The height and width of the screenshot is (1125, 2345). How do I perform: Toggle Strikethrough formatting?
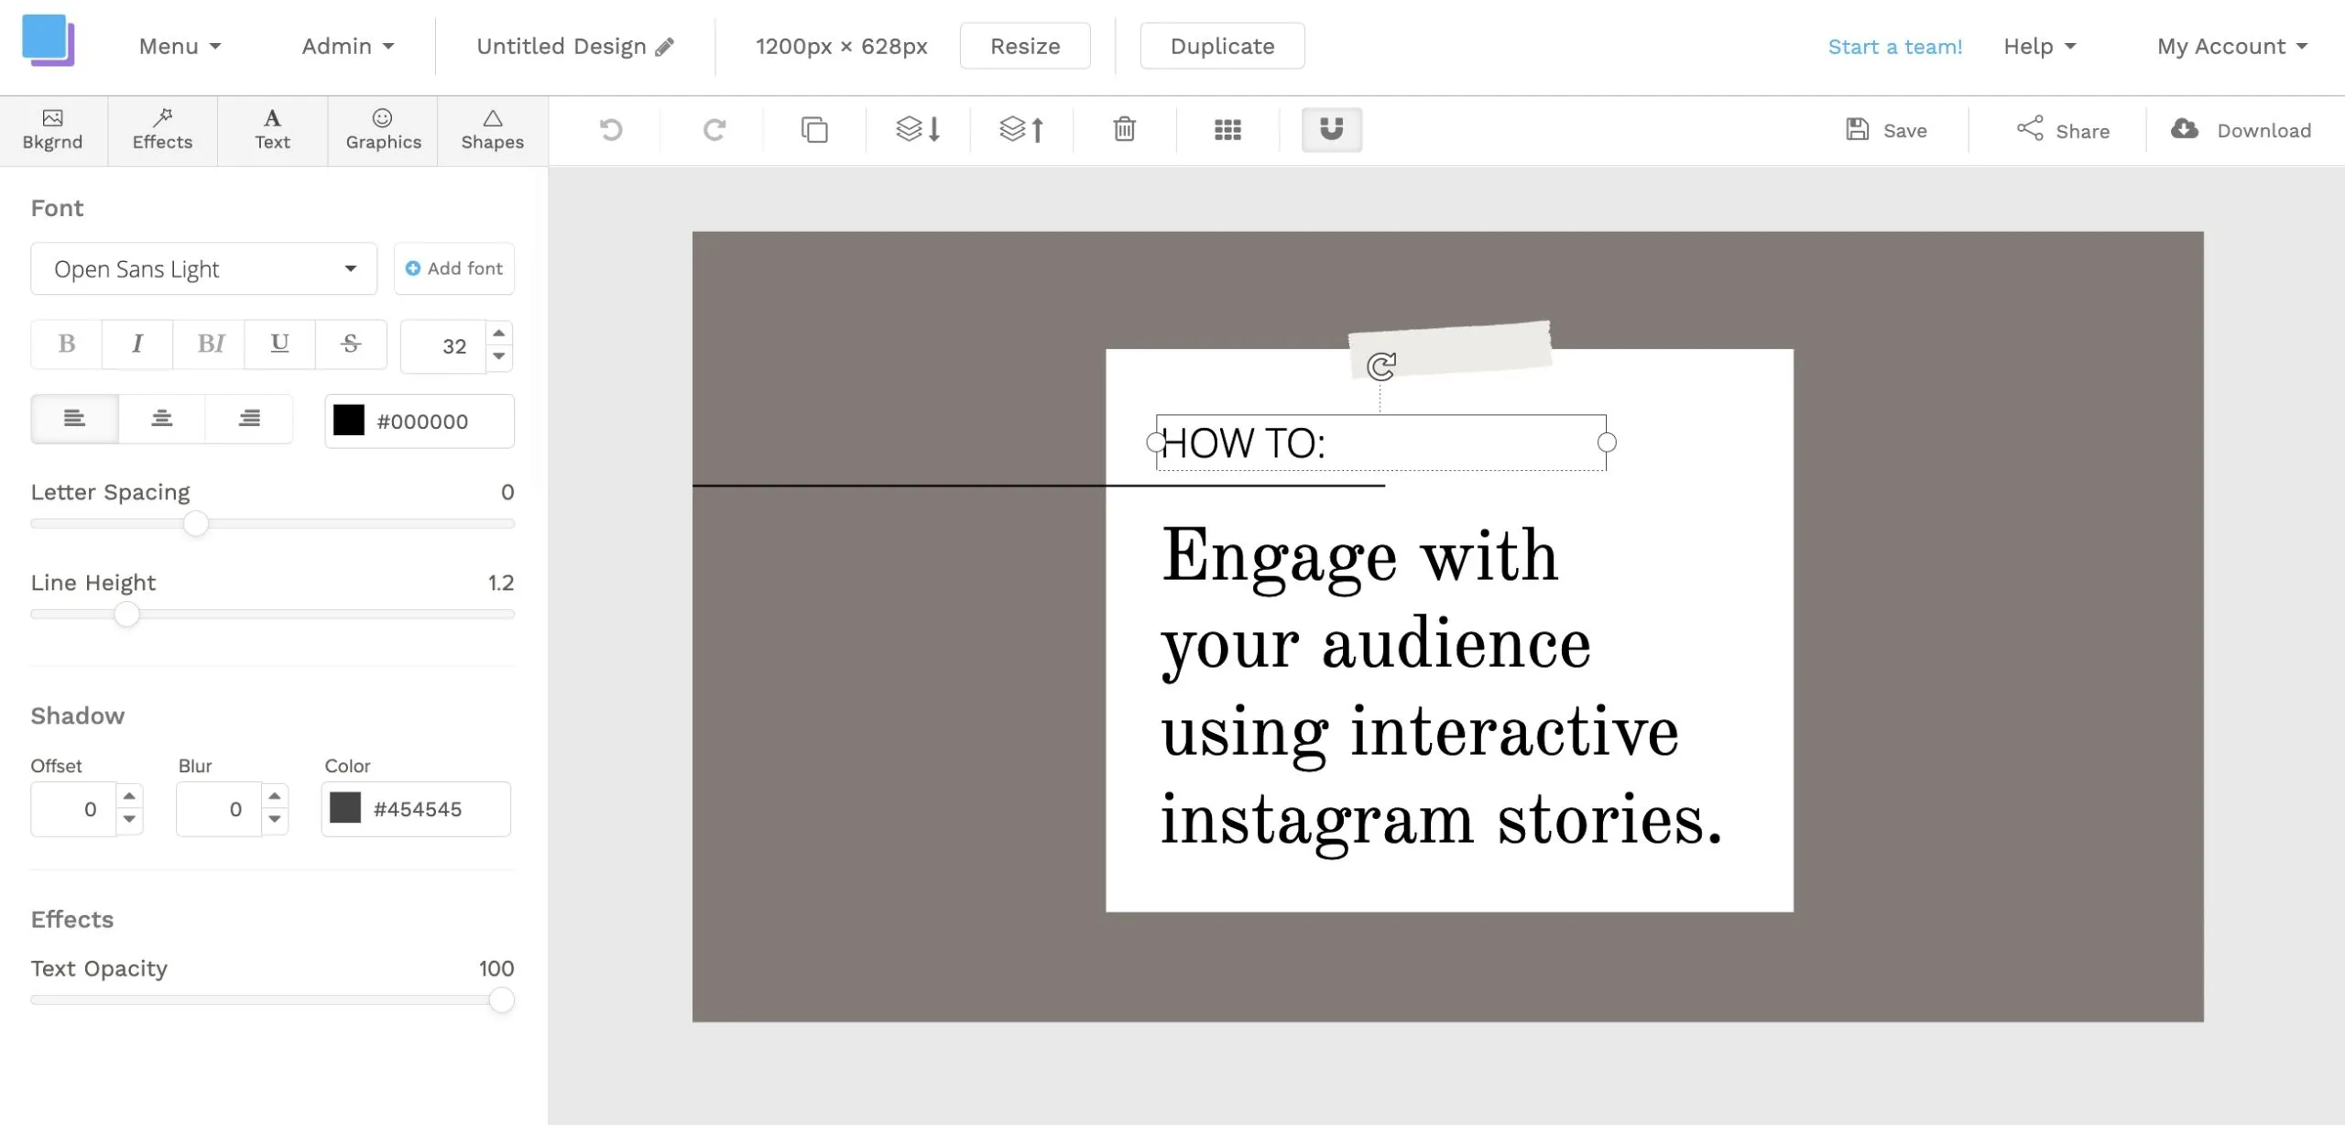(351, 344)
